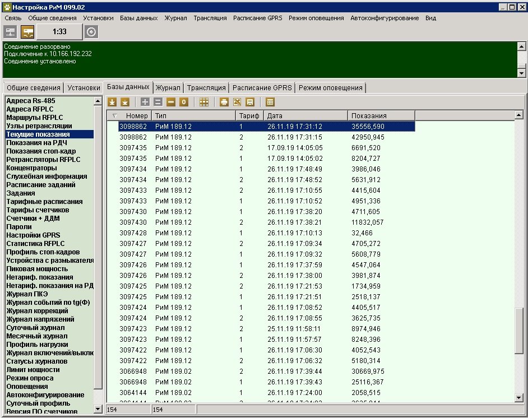
Task: Click the read database down-arrow icon
Action: 112,102
